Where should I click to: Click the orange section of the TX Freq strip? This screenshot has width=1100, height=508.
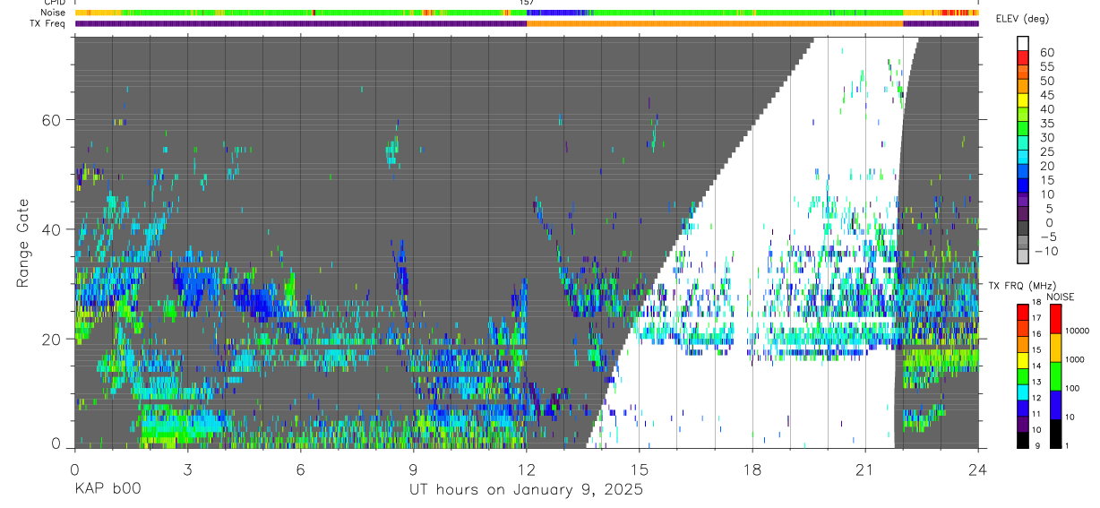(x=715, y=23)
